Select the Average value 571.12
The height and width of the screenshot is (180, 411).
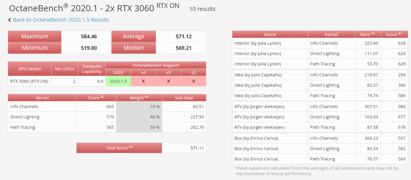click(x=184, y=37)
